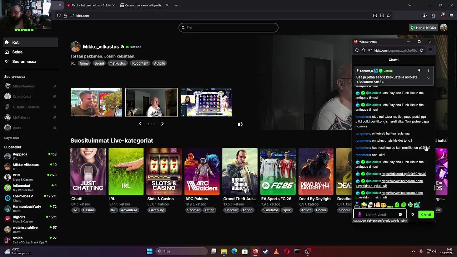Unpin the pinned BotRix message

(x=419, y=71)
